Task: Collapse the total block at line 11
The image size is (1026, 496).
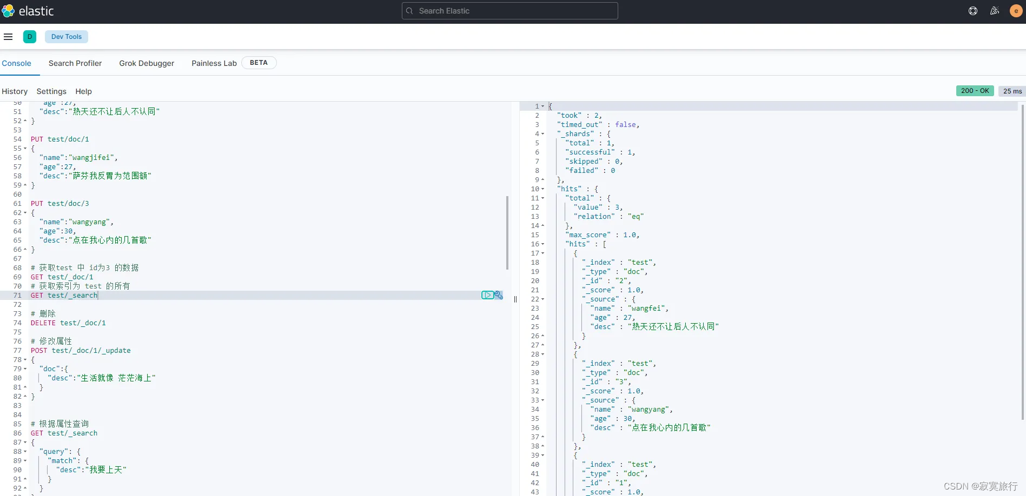Action: tap(542, 198)
